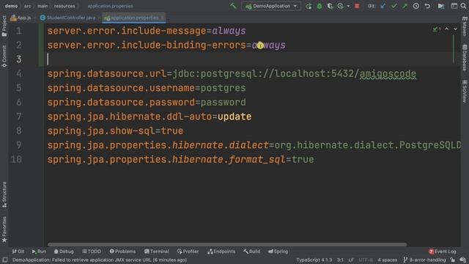Change the 4 spaces indent setting

click(388, 260)
